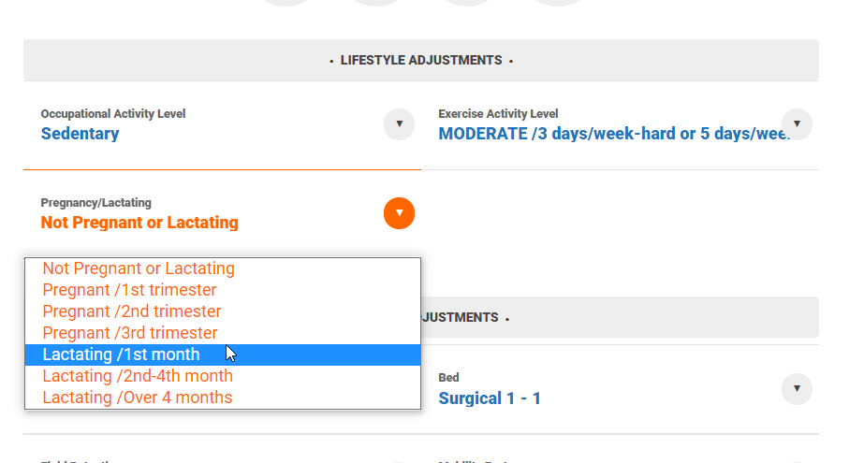
Task: Expand the Bed dropdown arrow
Action: 797,388
